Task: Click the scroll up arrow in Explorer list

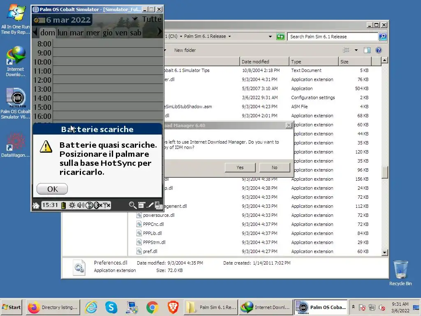Action: tap(384, 60)
